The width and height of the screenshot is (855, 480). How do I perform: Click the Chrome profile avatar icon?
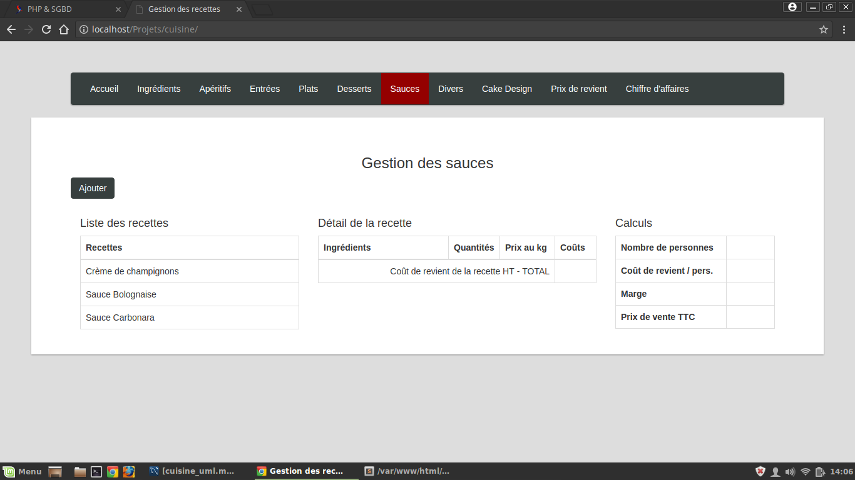click(x=792, y=7)
